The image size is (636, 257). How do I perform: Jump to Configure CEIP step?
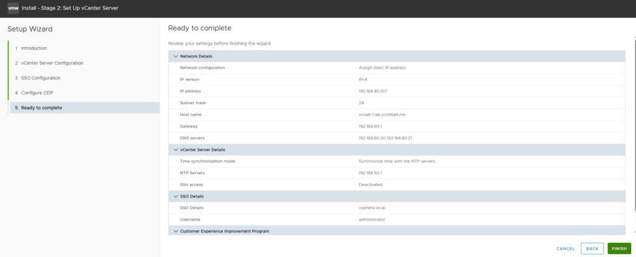click(x=39, y=93)
